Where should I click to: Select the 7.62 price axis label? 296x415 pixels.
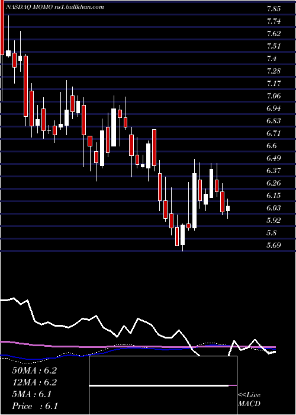click(274, 34)
